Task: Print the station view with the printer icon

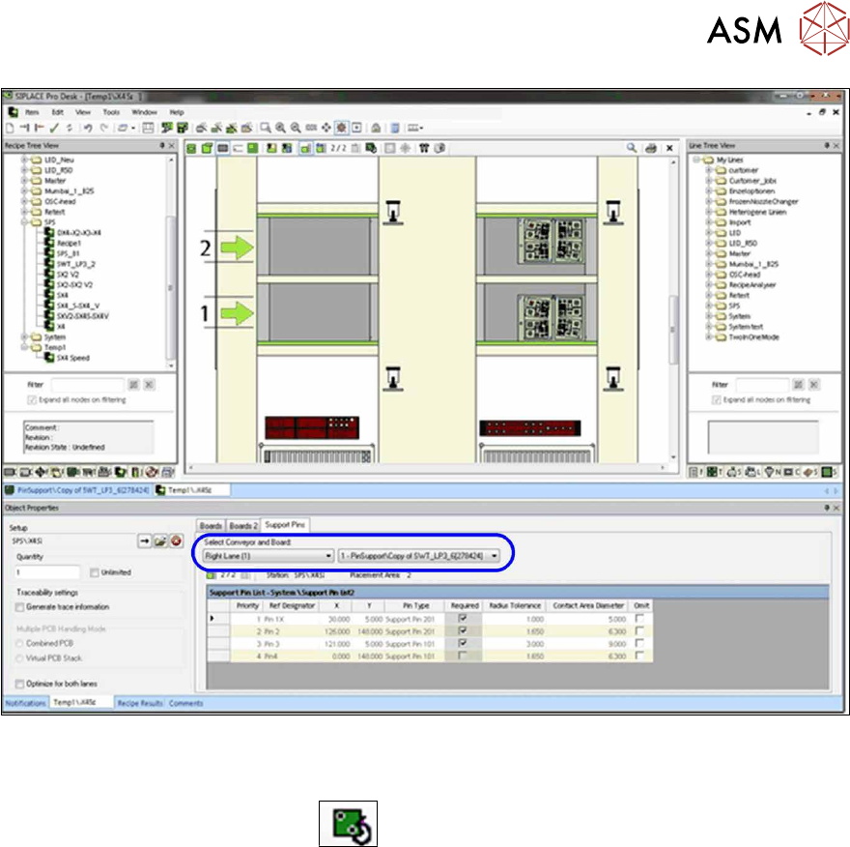Action: click(x=651, y=148)
